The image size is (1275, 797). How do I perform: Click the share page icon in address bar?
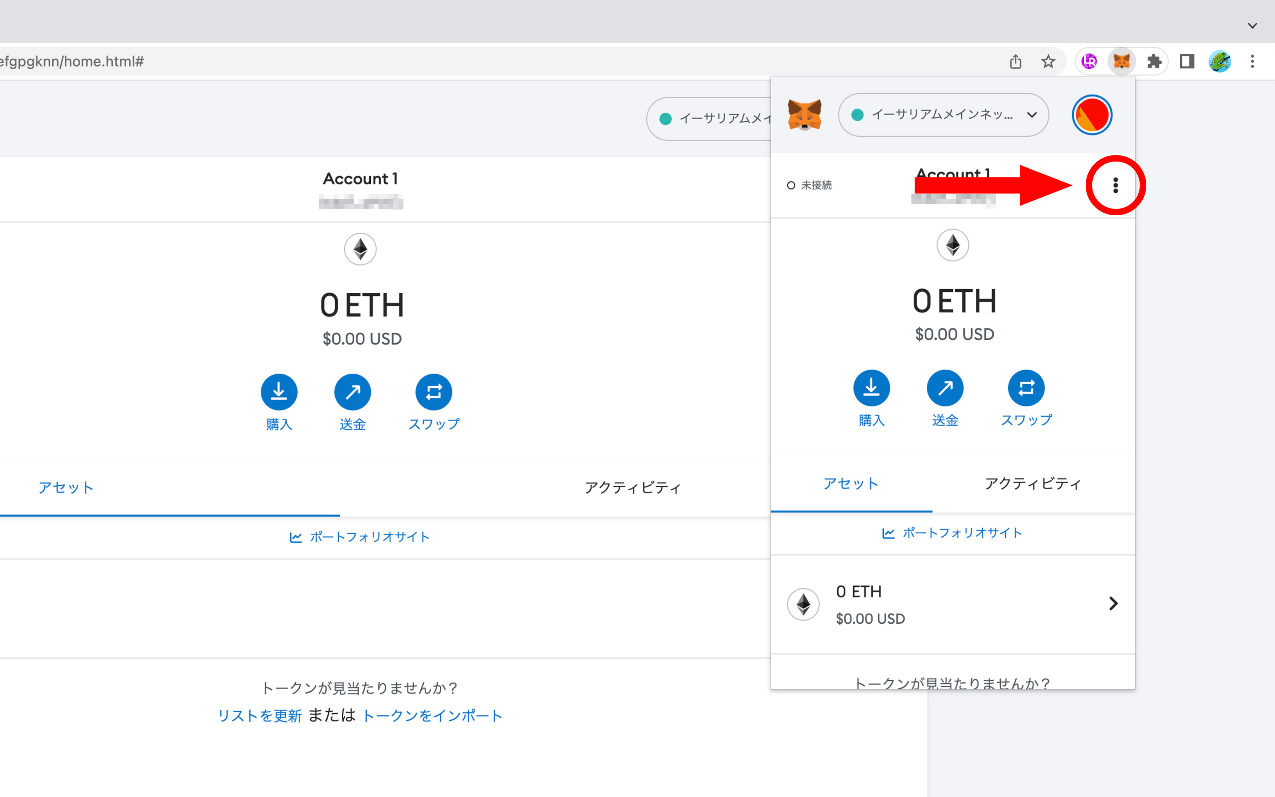click(1015, 62)
